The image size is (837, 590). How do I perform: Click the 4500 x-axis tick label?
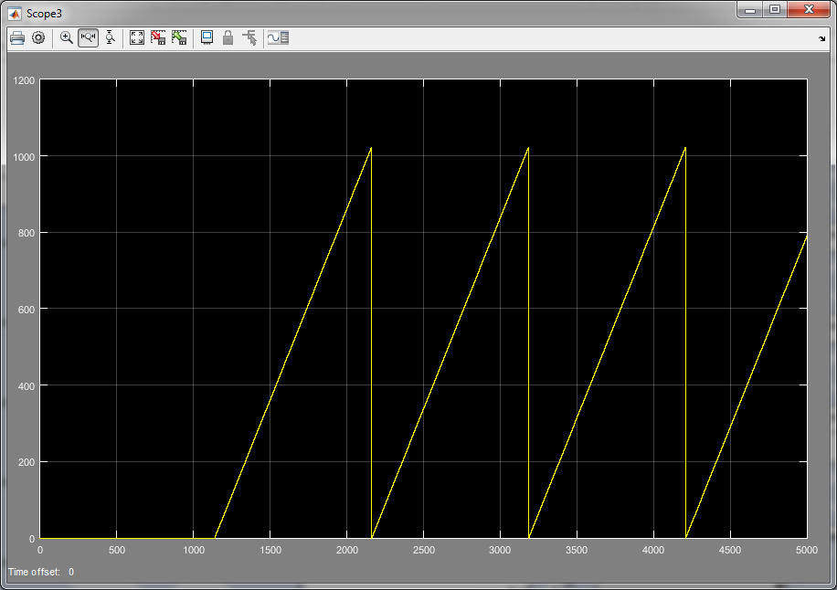[x=730, y=550]
